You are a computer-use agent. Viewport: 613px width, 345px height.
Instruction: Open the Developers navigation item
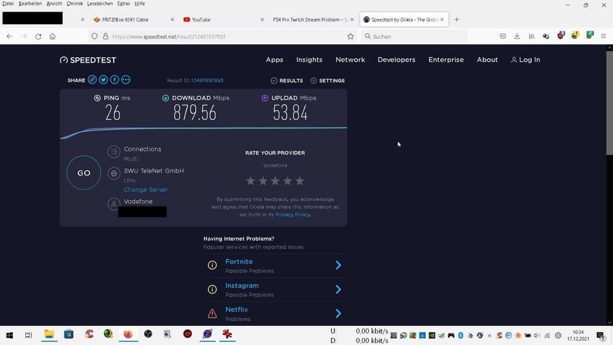[396, 60]
